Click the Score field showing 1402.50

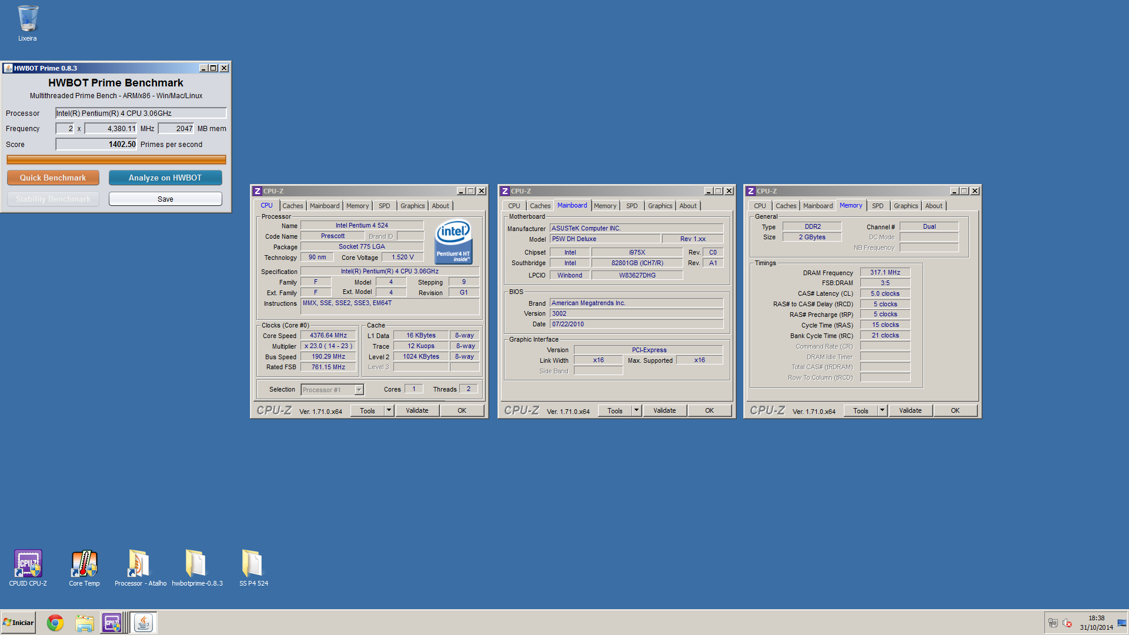[x=96, y=144]
